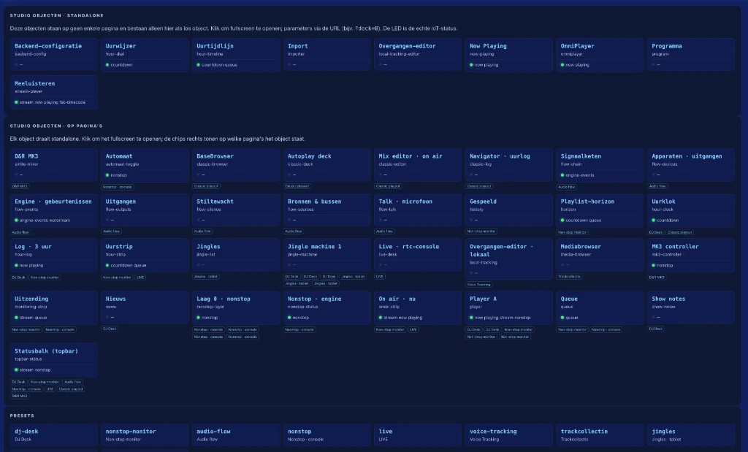
Task: Click the green LED on OmniPlayer card
Action: 562,65
